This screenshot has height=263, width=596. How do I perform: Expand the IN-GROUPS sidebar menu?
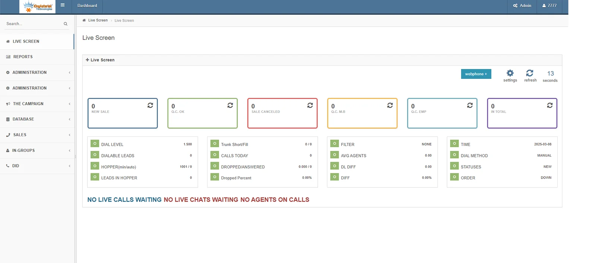pyautogui.click(x=37, y=150)
